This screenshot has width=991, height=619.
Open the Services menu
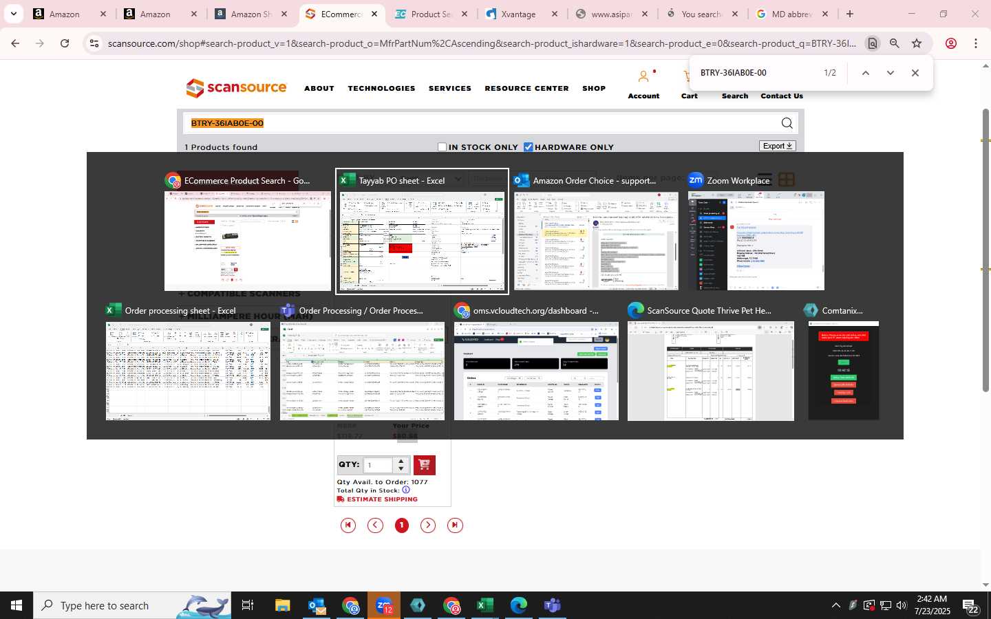coord(450,88)
